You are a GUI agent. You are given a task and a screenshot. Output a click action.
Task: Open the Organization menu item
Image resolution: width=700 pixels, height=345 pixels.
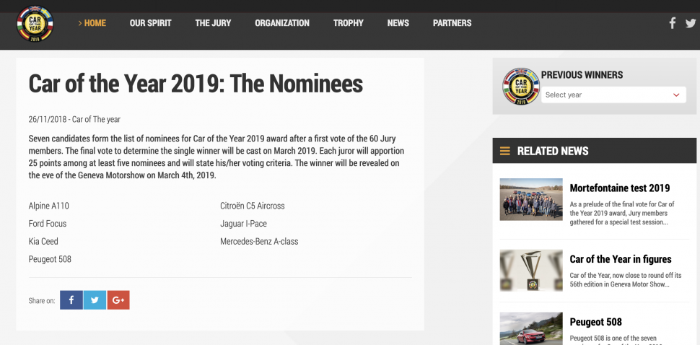click(282, 23)
